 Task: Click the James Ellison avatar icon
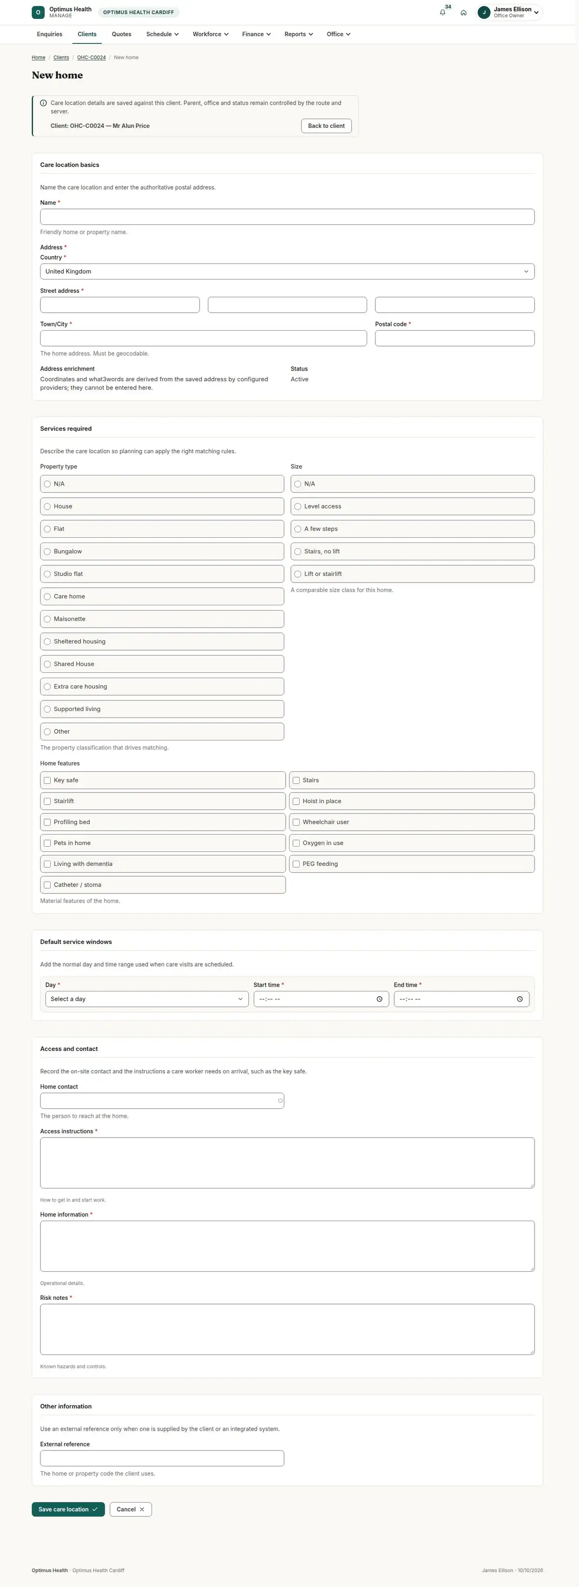(x=484, y=13)
